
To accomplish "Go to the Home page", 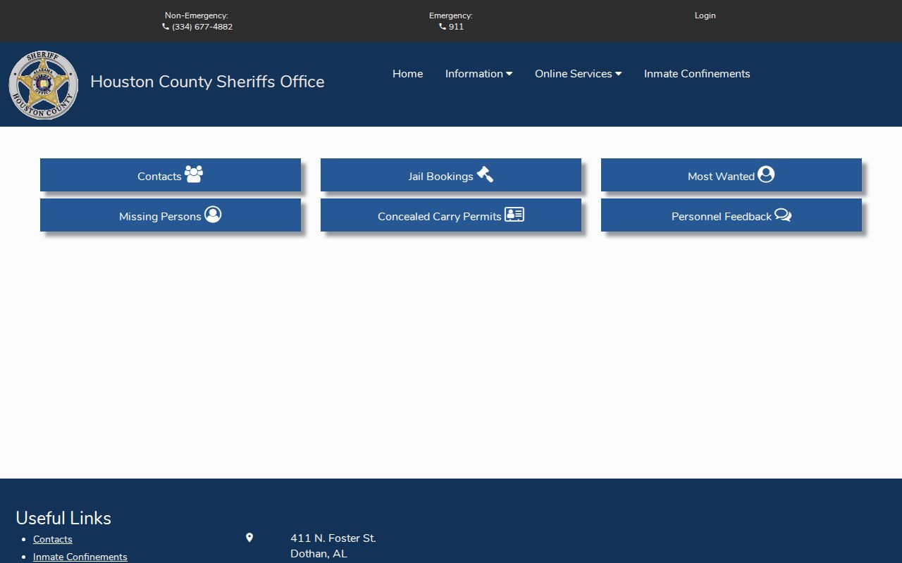I will (408, 74).
